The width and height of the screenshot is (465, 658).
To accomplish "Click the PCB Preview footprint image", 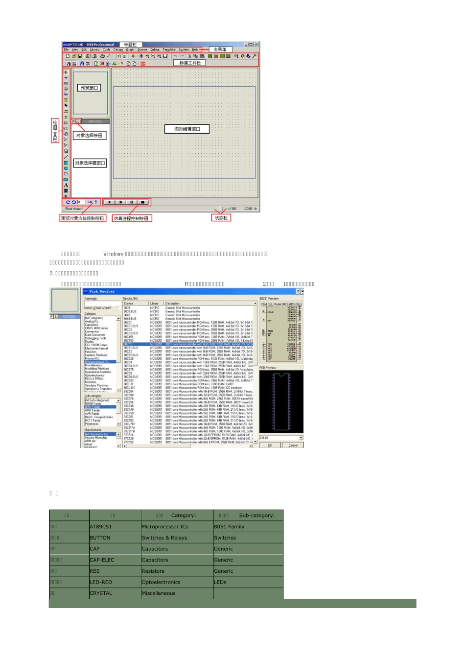I will point(281,401).
